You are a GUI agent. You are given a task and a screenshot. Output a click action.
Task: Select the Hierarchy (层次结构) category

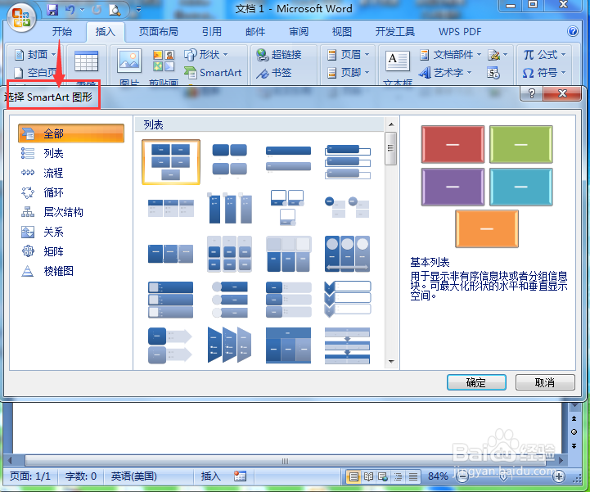(52, 212)
